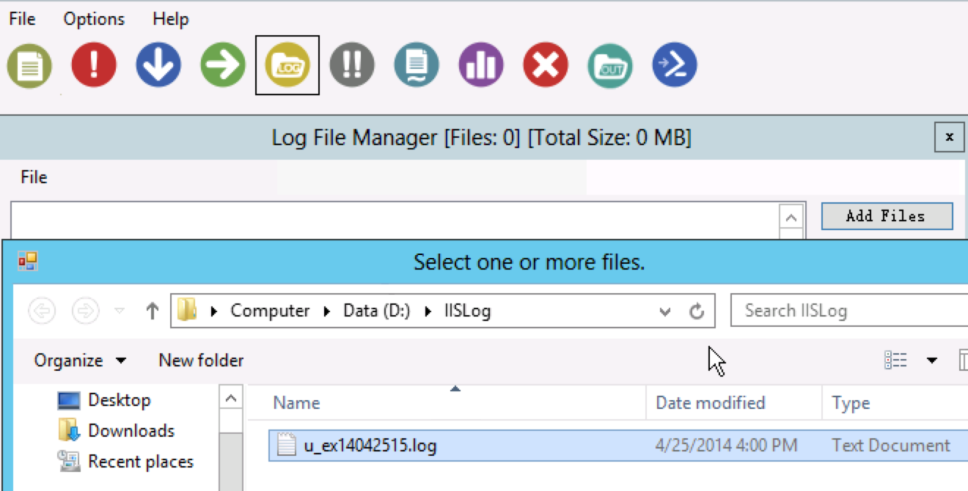Expand the address bar path dropdown

coord(665,311)
